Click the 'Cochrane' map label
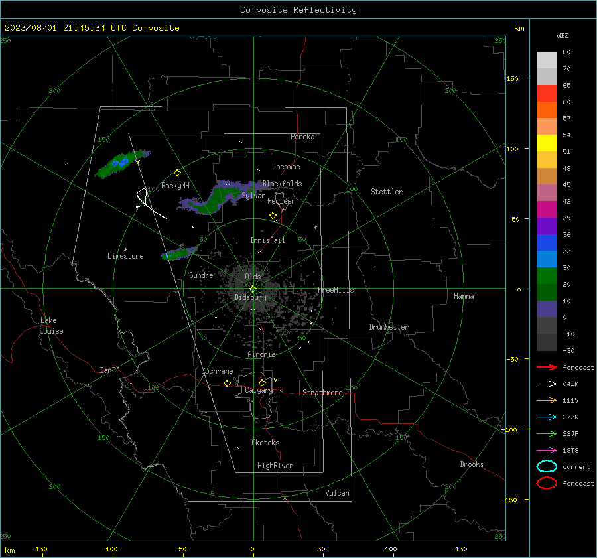Screen dimensions: 597x558 click(217, 371)
